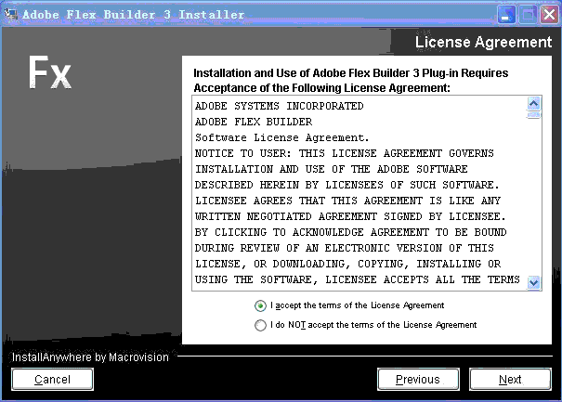Click the license text scroll-down arrow

tap(534, 282)
